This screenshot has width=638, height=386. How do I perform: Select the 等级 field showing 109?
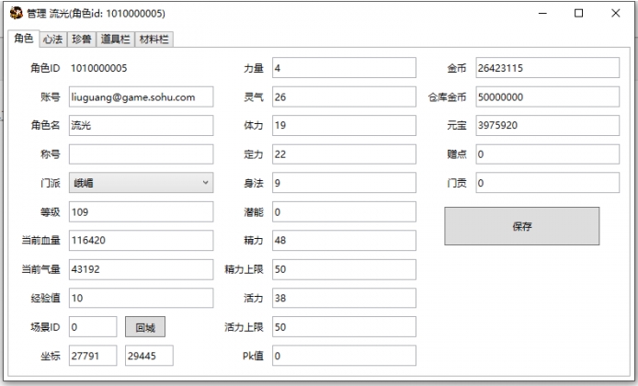tap(140, 211)
